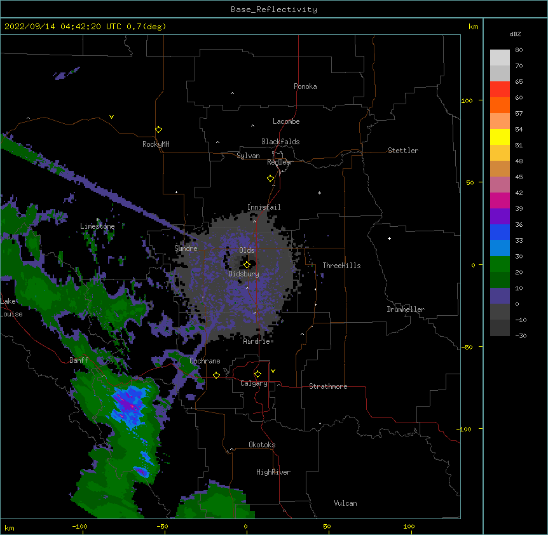Click the Innisfail label
Viewport: 548px width, 535px height.
pyautogui.click(x=264, y=207)
